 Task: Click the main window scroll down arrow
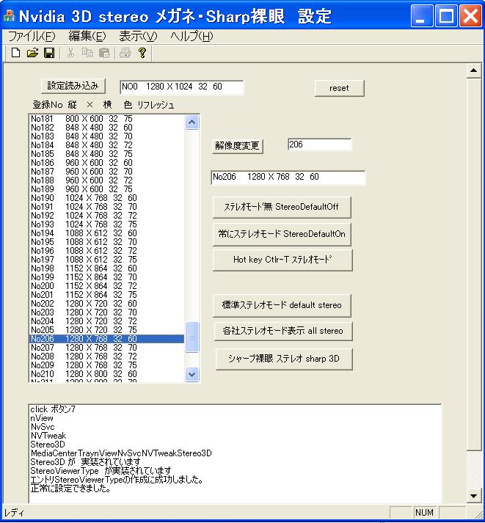[473, 496]
